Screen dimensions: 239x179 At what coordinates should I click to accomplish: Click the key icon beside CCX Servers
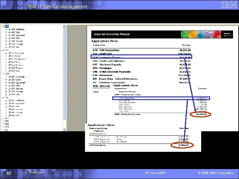click(x=10, y=65)
